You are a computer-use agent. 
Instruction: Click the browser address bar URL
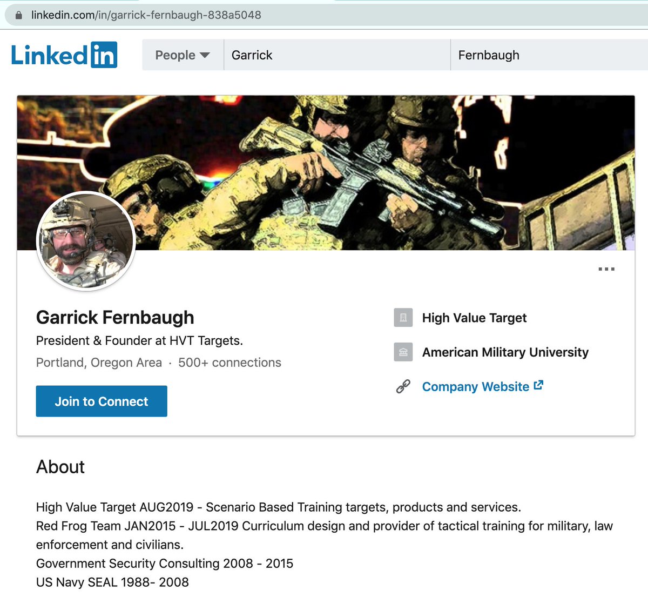pos(146,15)
